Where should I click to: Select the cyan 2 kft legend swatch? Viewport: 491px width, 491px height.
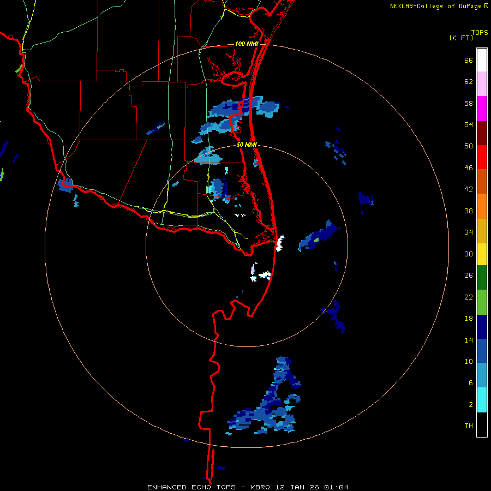tap(482, 400)
